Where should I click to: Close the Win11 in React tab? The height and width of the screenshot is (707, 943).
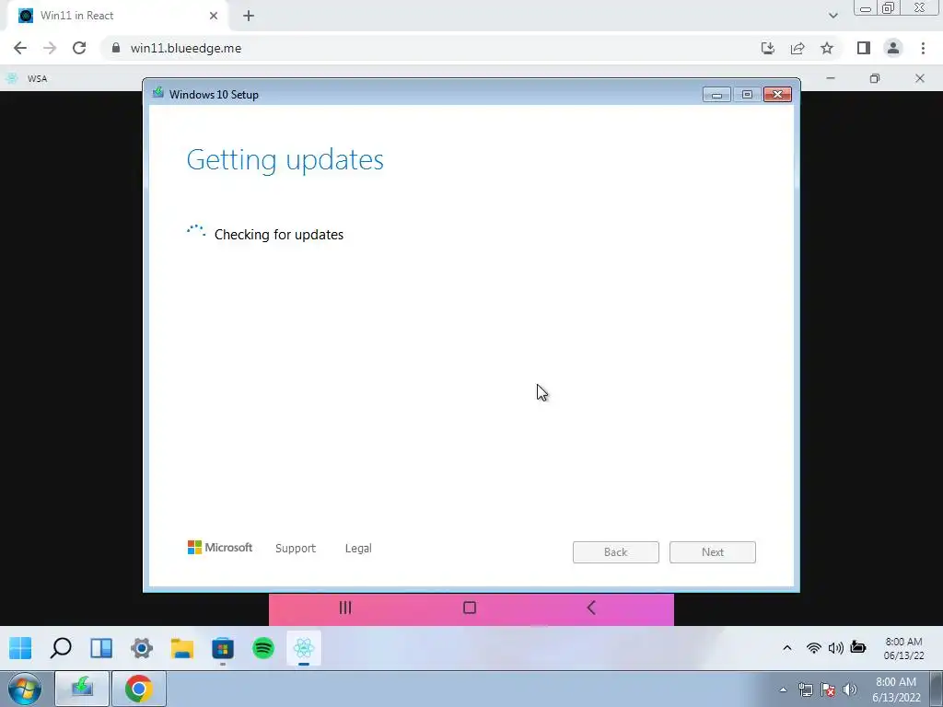pos(214,16)
